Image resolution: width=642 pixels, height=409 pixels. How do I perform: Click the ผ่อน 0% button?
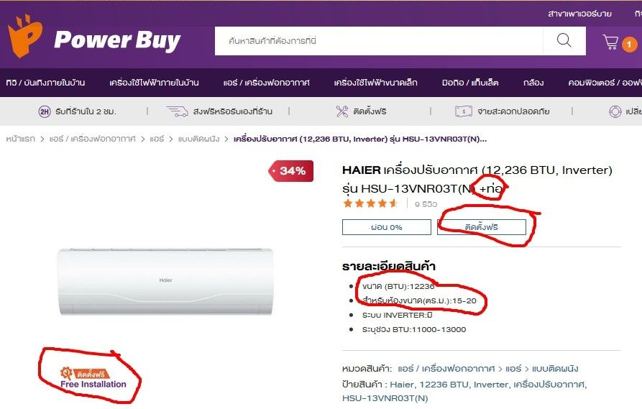387,227
